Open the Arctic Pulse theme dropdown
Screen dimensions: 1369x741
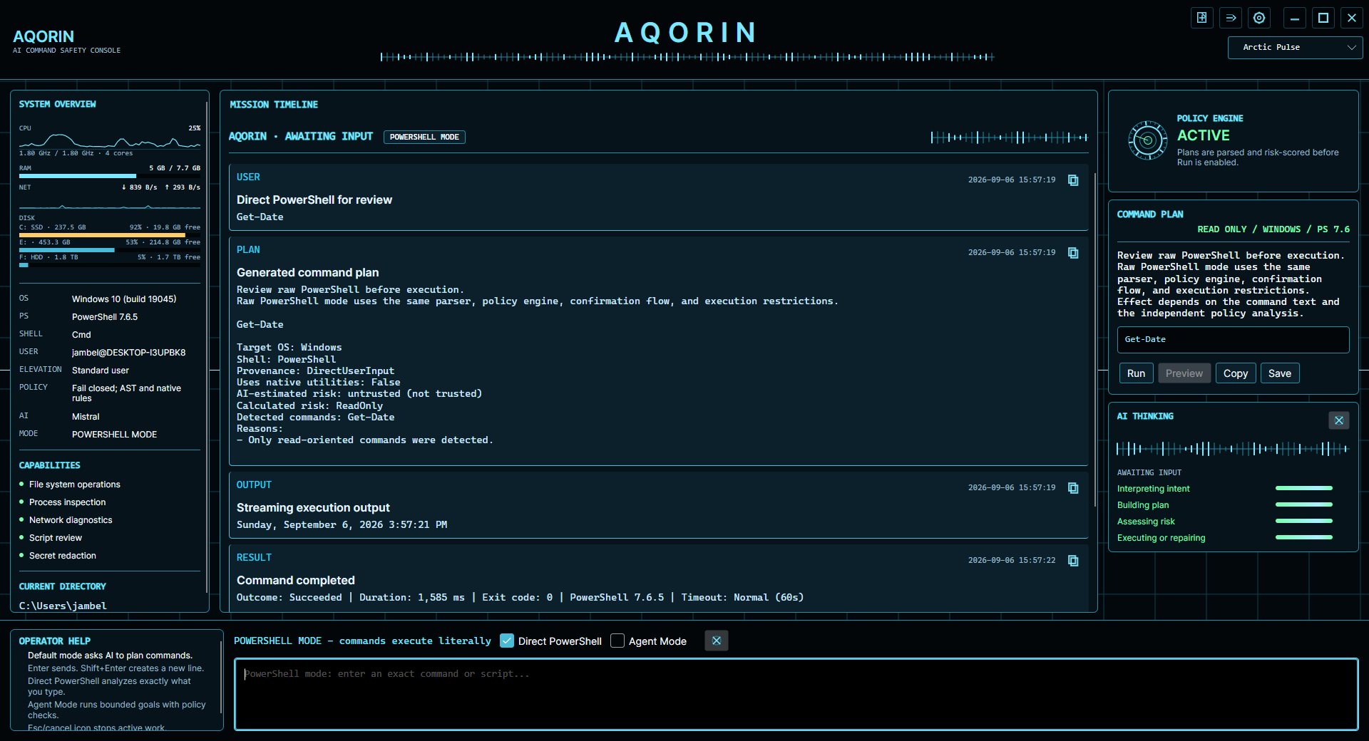point(1295,48)
